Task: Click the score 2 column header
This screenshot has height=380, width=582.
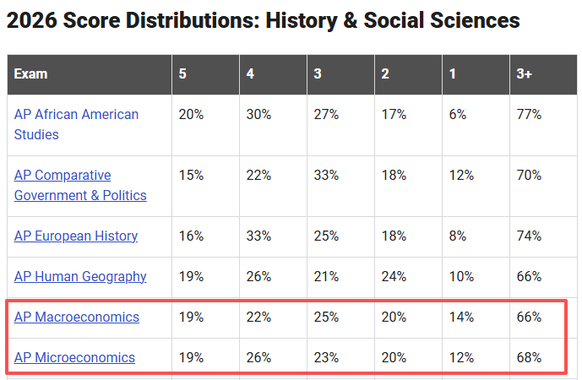Action: click(x=408, y=74)
